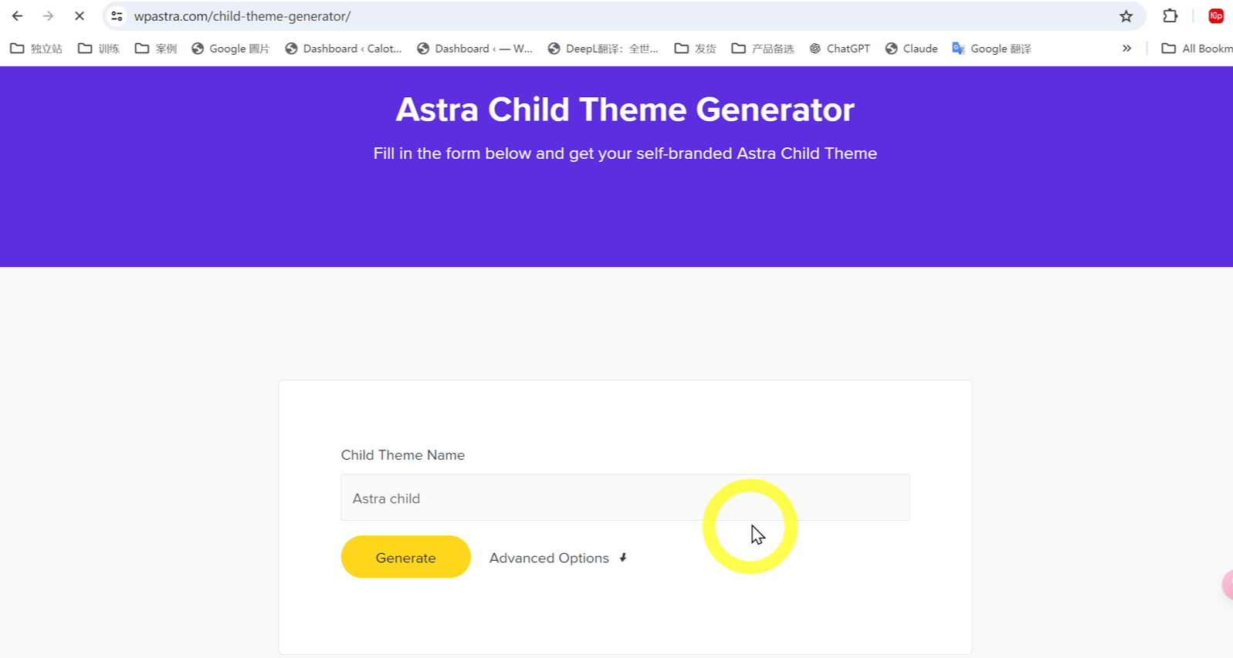The image size is (1233, 658).
Task: Click the Child Theme Name input field
Action: pyautogui.click(x=625, y=498)
